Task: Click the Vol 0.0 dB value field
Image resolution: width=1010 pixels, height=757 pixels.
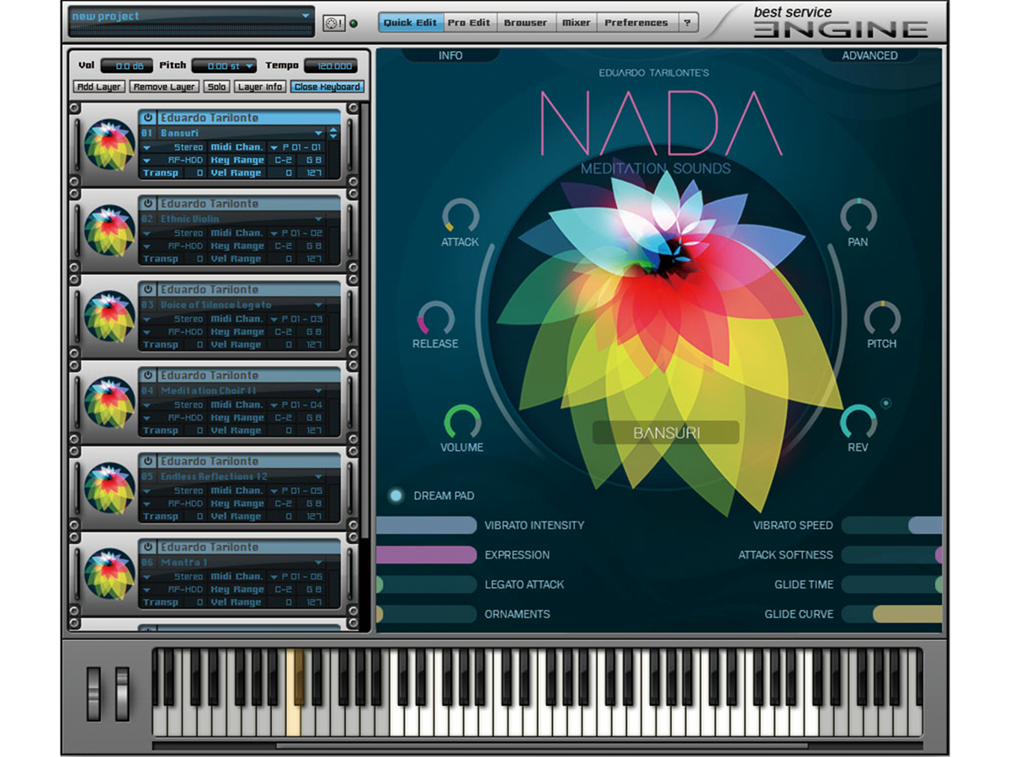Action: 127,66
